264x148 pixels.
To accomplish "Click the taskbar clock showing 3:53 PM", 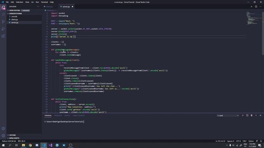I will (x=252, y=145).
